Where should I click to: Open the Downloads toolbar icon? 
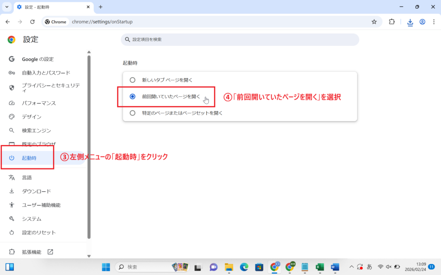[x=410, y=22]
